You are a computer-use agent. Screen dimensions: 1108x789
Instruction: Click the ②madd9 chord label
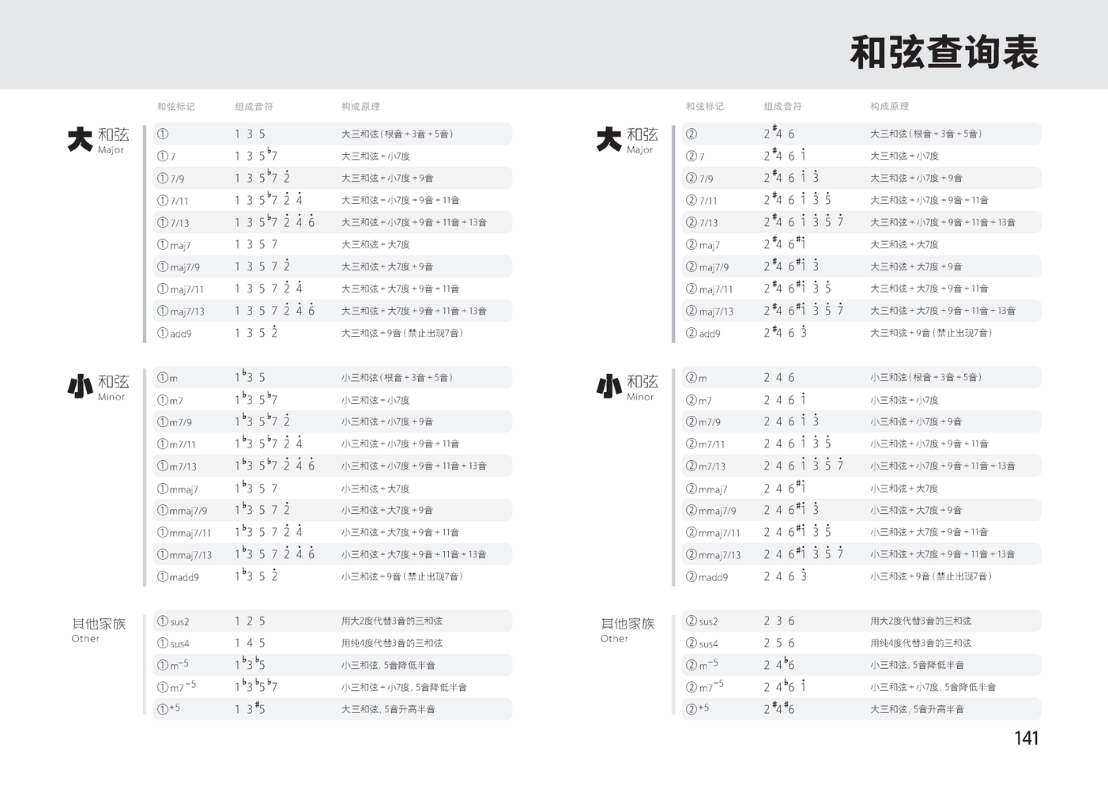click(707, 577)
